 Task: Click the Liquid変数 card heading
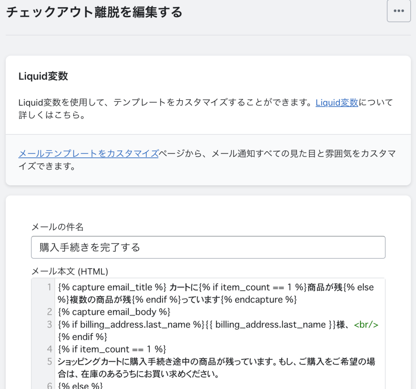point(43,76)
